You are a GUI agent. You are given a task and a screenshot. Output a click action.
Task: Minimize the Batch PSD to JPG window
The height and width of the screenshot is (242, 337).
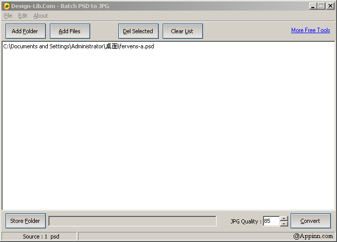(x=313, y=6)
